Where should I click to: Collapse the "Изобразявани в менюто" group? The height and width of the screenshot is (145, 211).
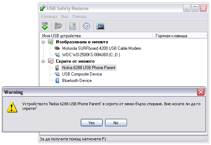click(43, 42)
